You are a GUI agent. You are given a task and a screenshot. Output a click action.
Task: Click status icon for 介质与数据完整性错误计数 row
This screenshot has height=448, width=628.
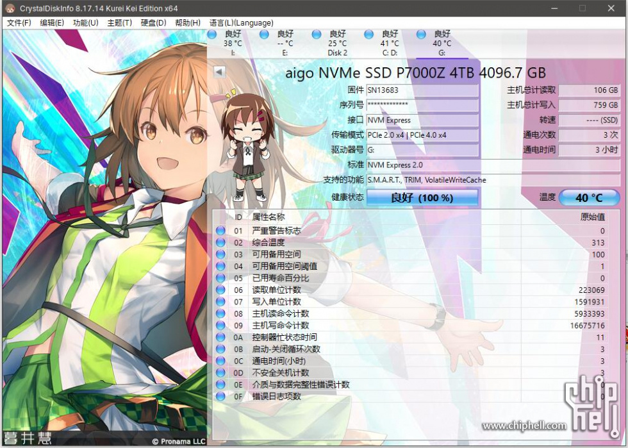[x=220, y=385]
